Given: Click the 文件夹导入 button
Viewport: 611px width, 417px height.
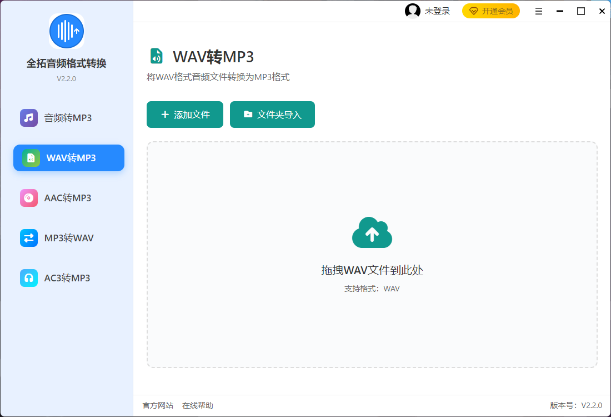Looking at the screenshot, I should point(272,115).
